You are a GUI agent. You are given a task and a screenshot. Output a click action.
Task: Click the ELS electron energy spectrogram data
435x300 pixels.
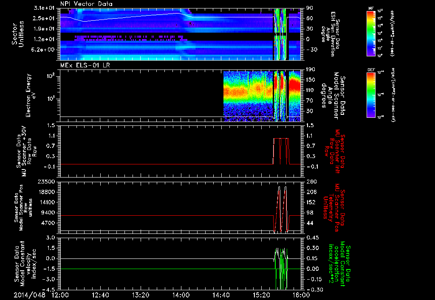(262, 96)
